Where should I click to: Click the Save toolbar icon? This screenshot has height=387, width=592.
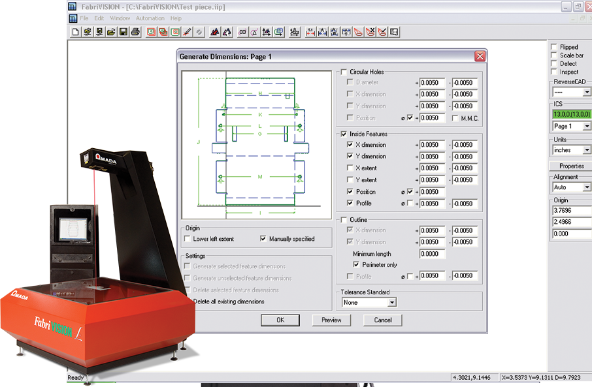(x=123, y=31)
